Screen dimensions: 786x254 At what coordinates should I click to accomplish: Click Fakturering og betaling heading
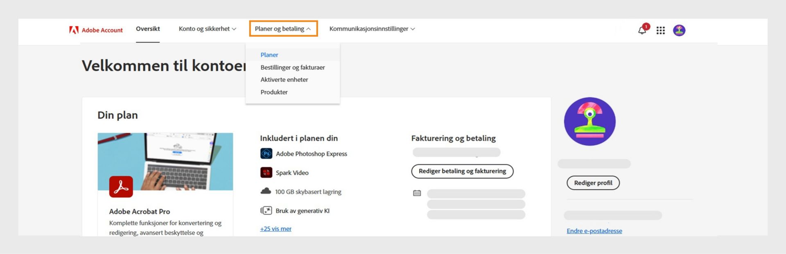[454, 138]
